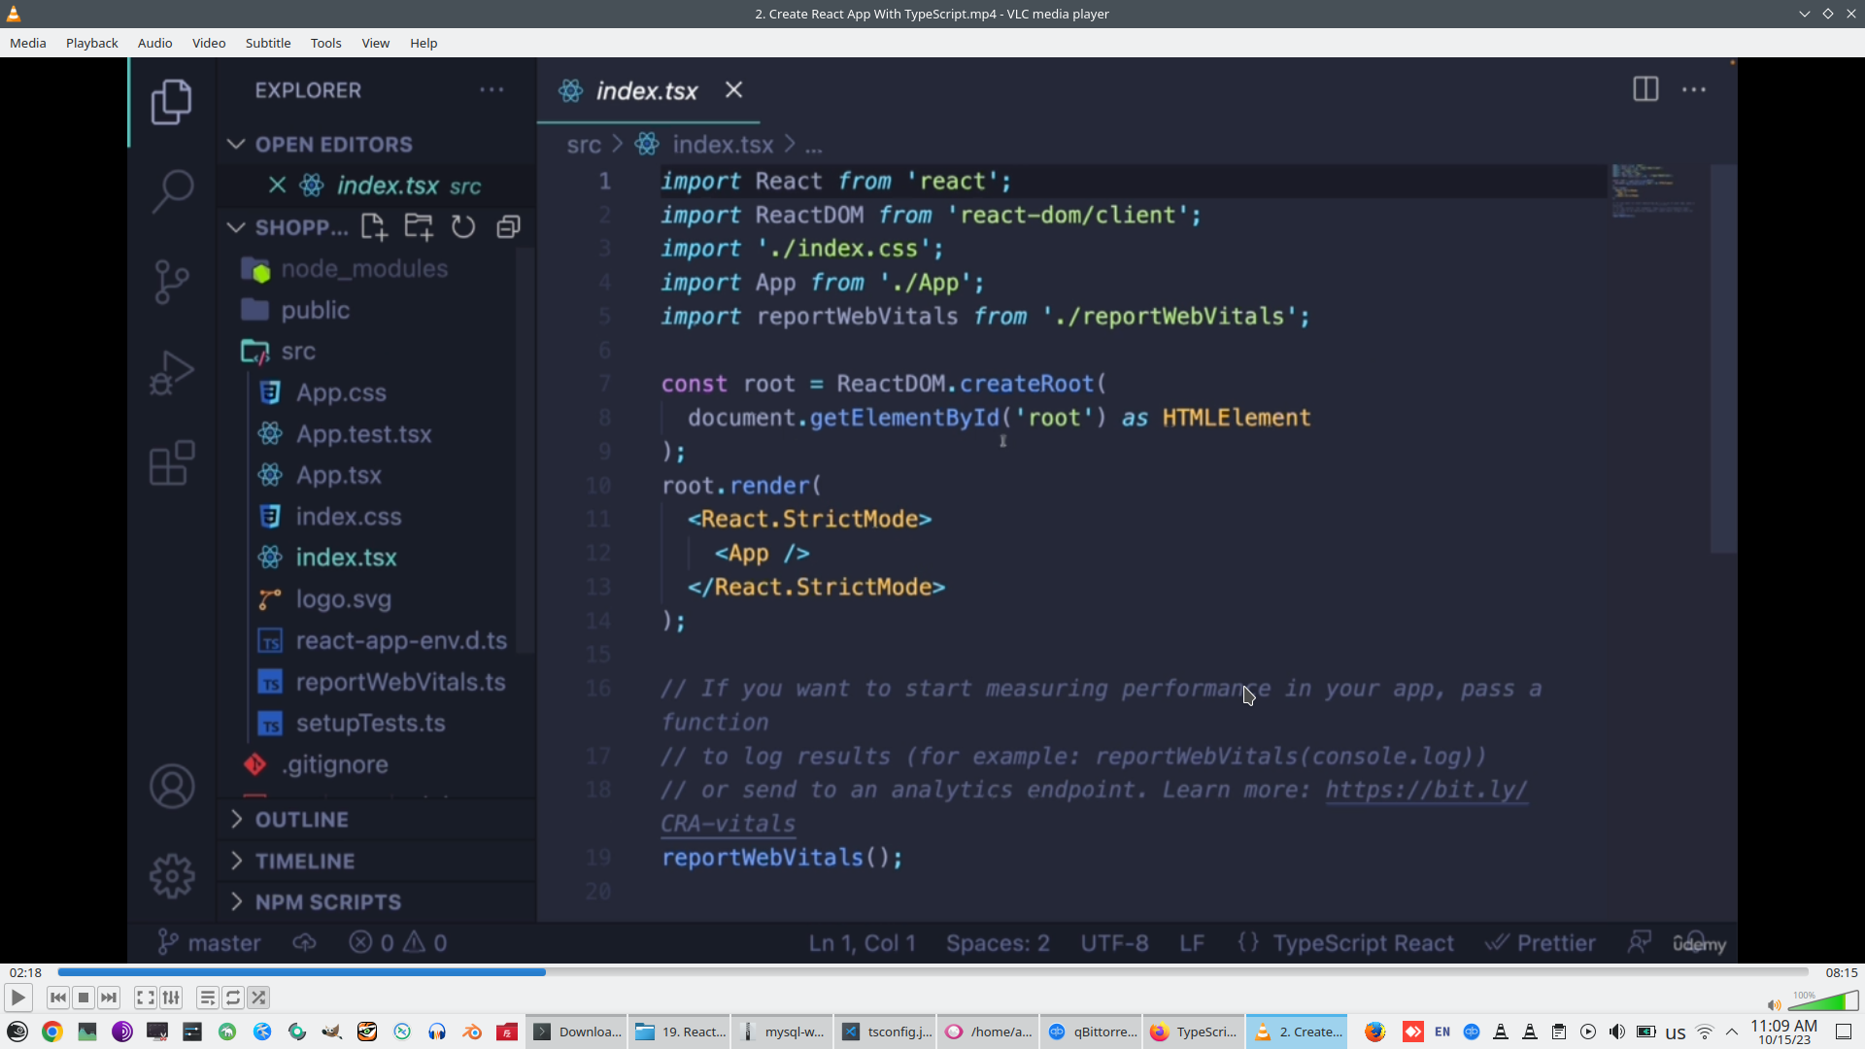
Task: Open the Subtitle menu
Action: click(267, 43)
